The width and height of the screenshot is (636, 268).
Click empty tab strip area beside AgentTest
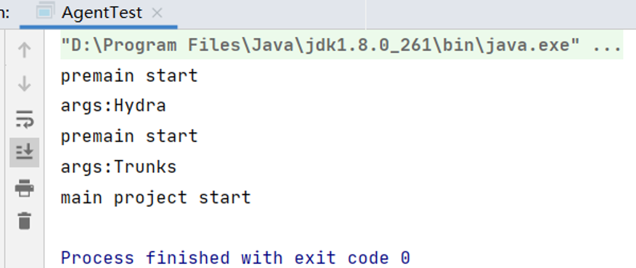point(501,14)
